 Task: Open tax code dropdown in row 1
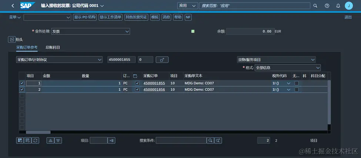pyautogui.click(x=288, y=83)
